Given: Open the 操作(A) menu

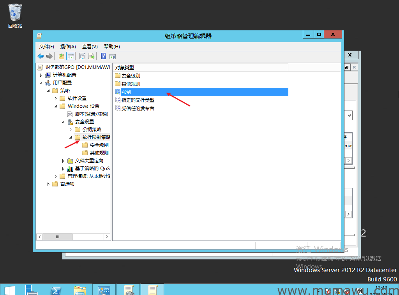Looking at the screenshot, I should [x=68, y=46].
